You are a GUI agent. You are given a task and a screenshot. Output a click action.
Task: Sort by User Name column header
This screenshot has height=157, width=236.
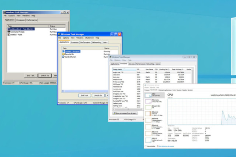149,69
